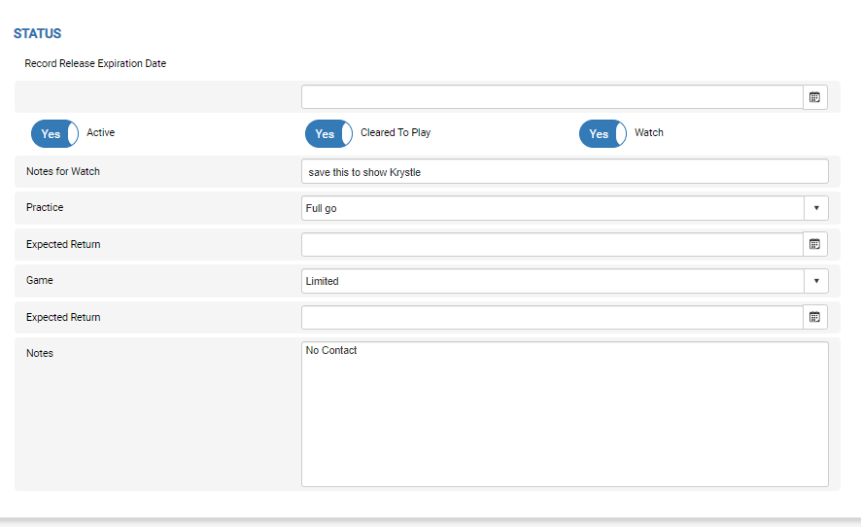This screenshot has height=527, width=861.
Task: Click the 'Cleared To Play' label text
Action: pyautogui.click(x=396, y=132)
